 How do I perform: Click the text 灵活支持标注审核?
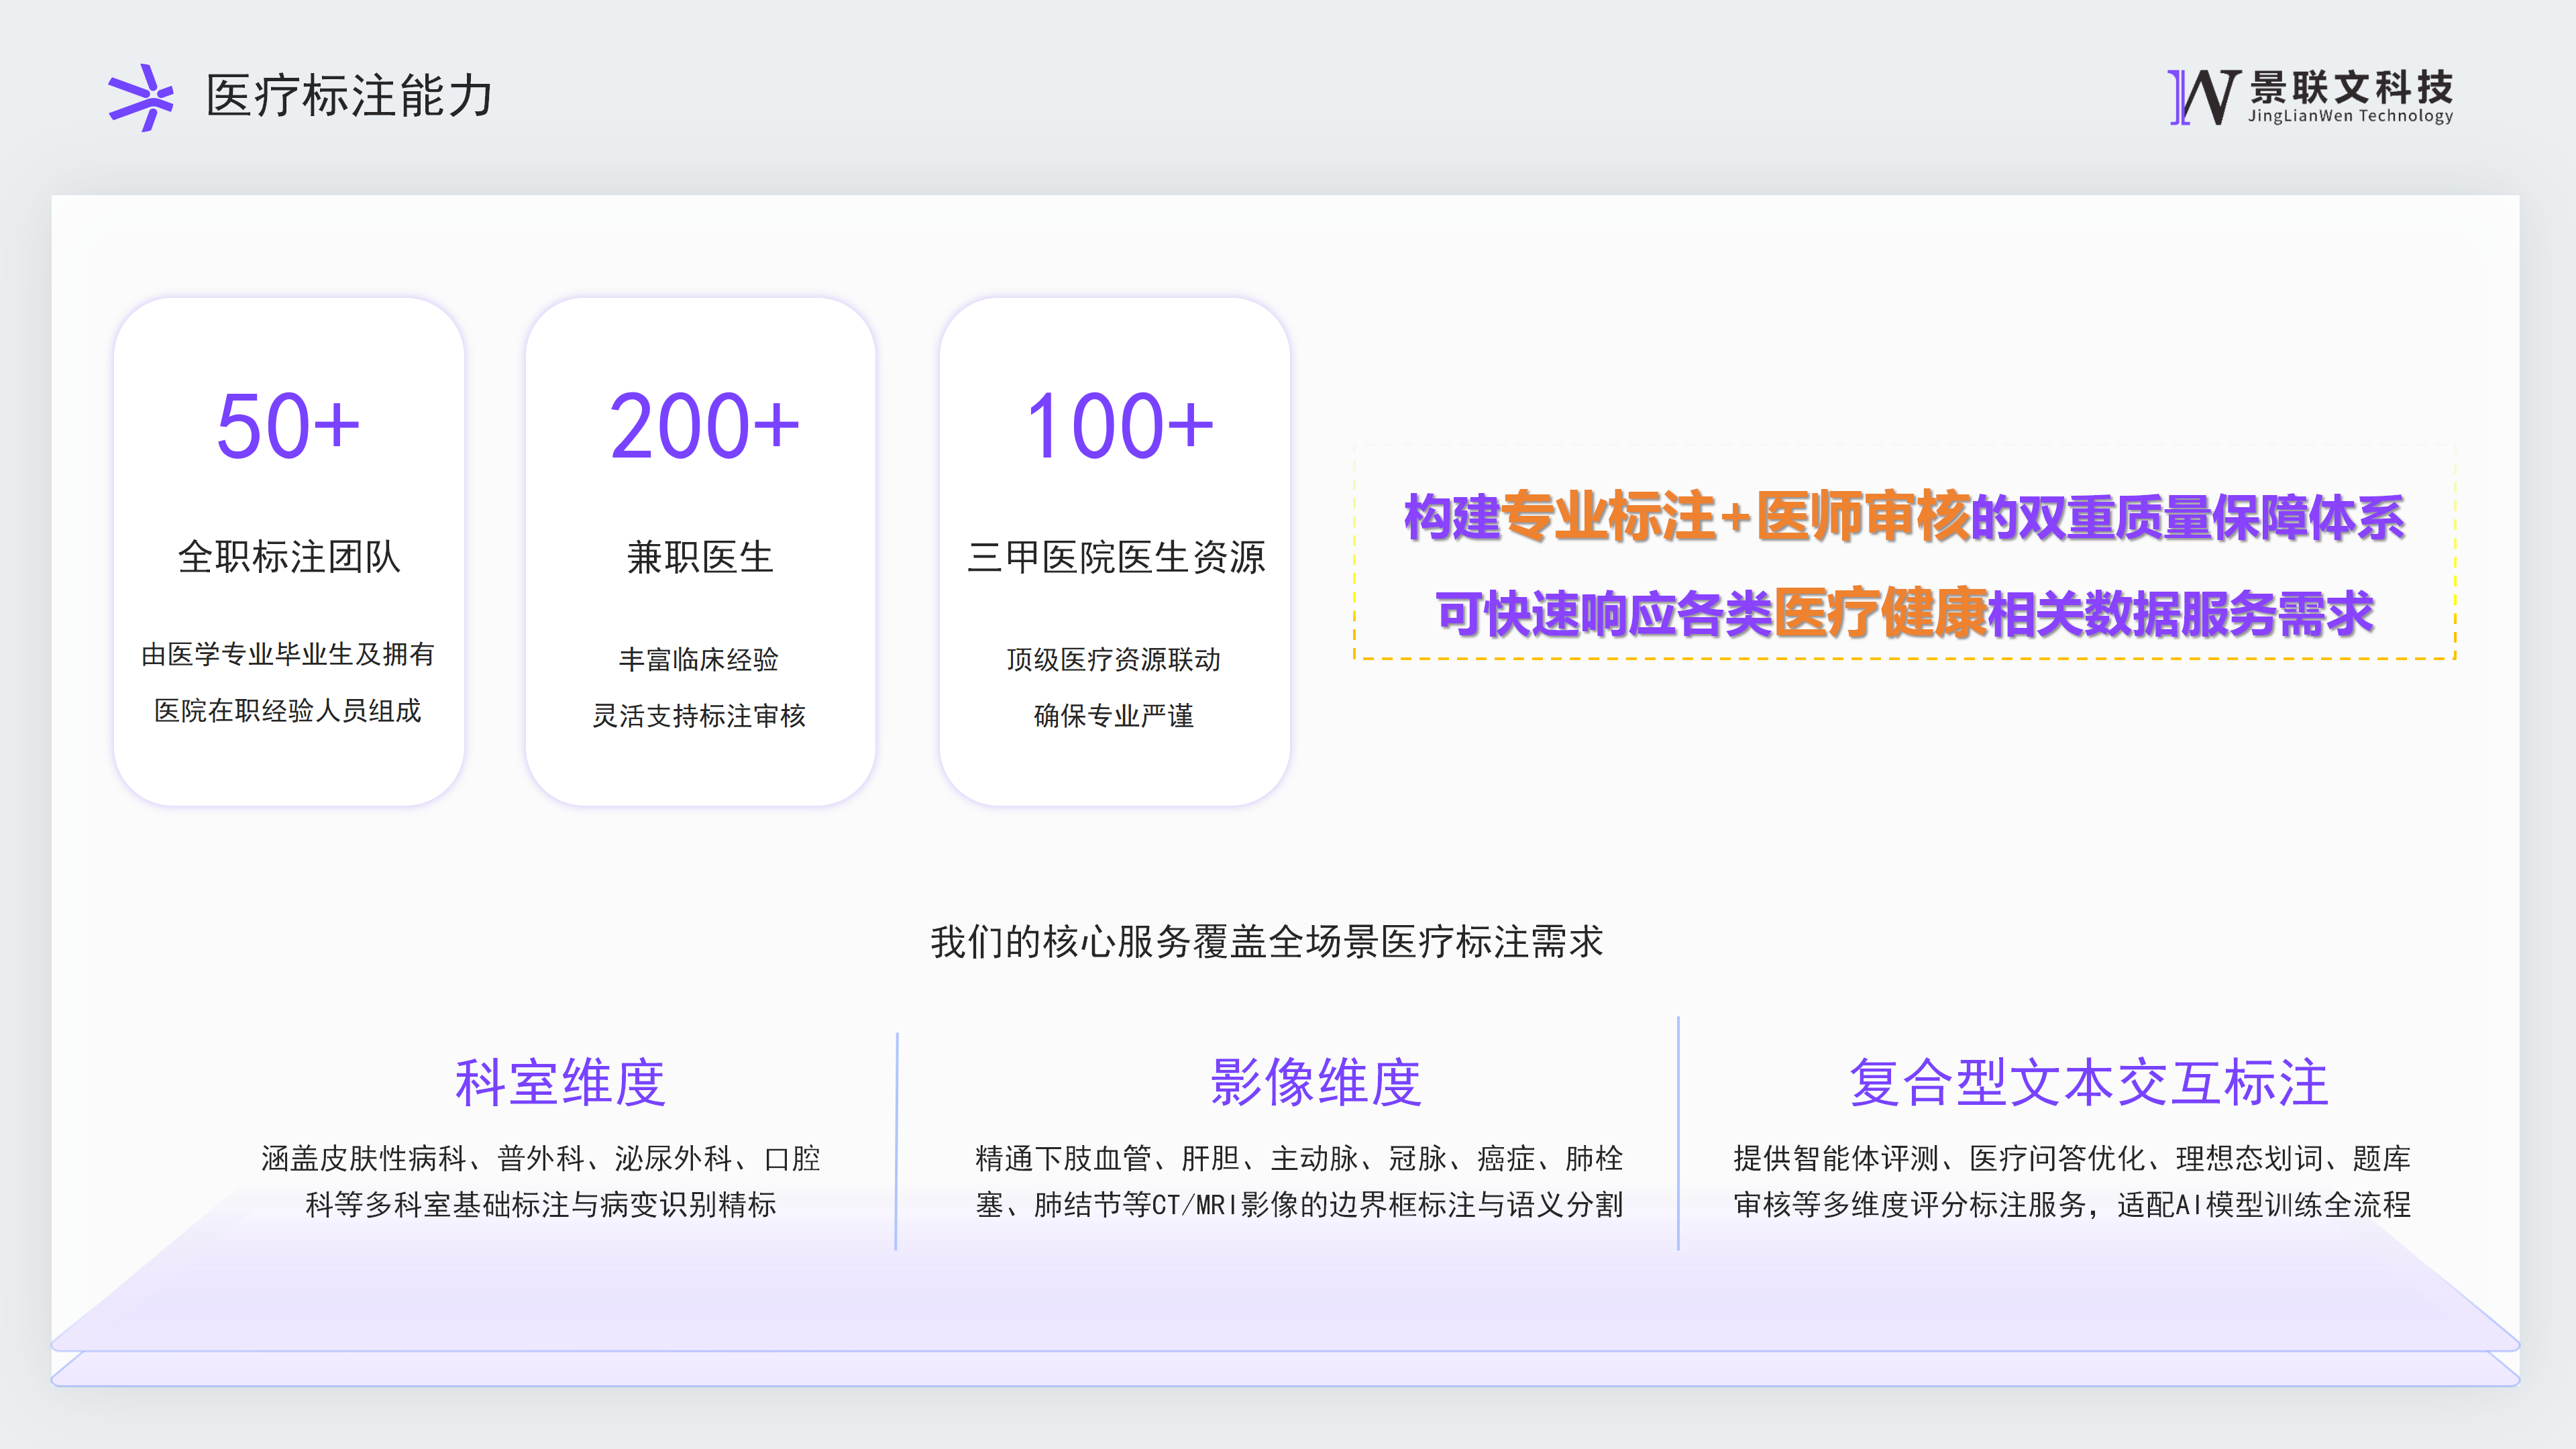point(699,715)
